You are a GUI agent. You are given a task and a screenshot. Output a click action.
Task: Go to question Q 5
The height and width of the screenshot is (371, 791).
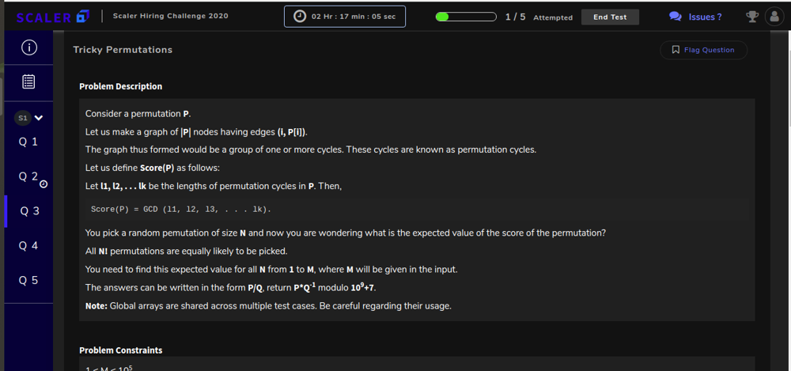coord(28,280)
